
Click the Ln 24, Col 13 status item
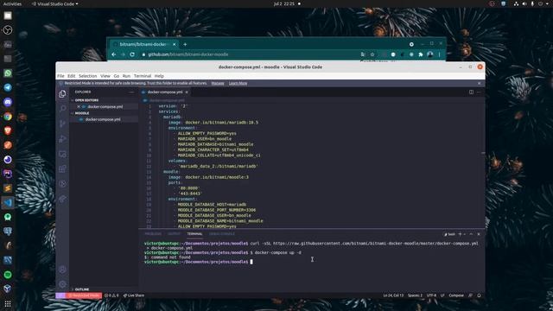393,295
